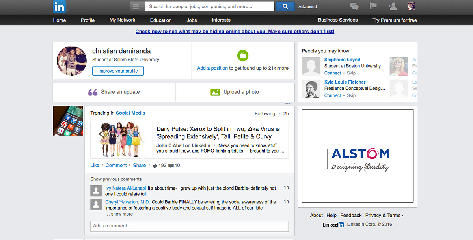Click the Add a position link
This screenshot has width=473, height=240.
(212, 68)
